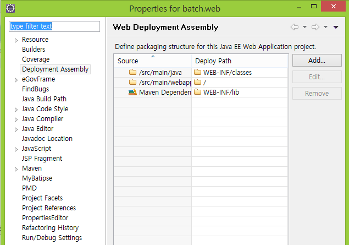Select the /src/main/webapp folder icon

(x=132, y=82)
